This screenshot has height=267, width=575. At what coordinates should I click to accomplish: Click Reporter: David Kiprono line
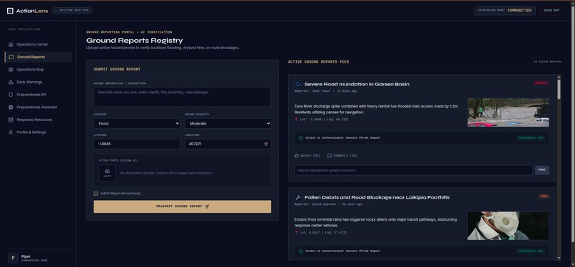click(x=328, y=204)
